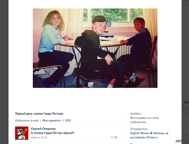Click the "Отправитель:" label in the sidebar
Screen dimensions: 189x144
[139, 129]
